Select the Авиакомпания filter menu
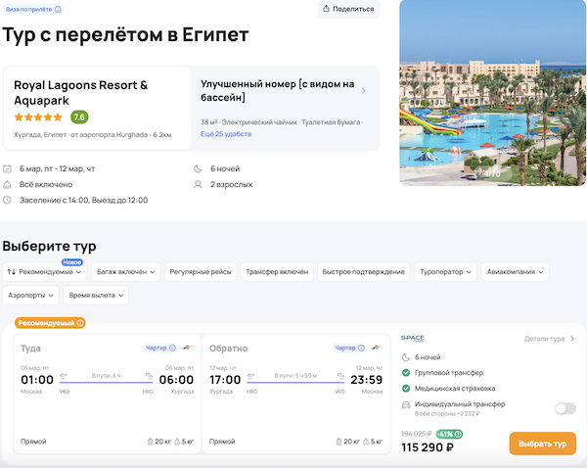Image resolution: width=587 pixels, height=468 pixels. (517, 271)
